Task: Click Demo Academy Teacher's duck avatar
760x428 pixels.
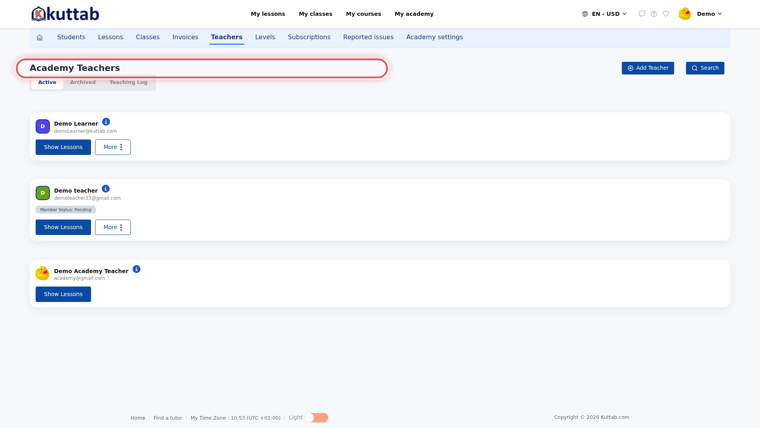Action: coord(43,273)
